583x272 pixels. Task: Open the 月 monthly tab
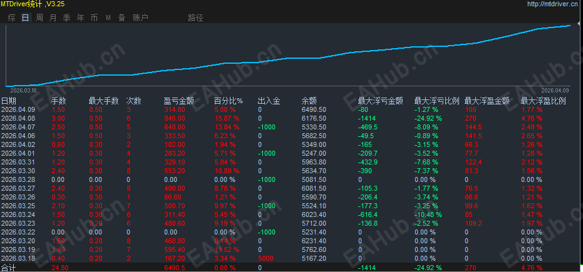[x=53, y=18]
